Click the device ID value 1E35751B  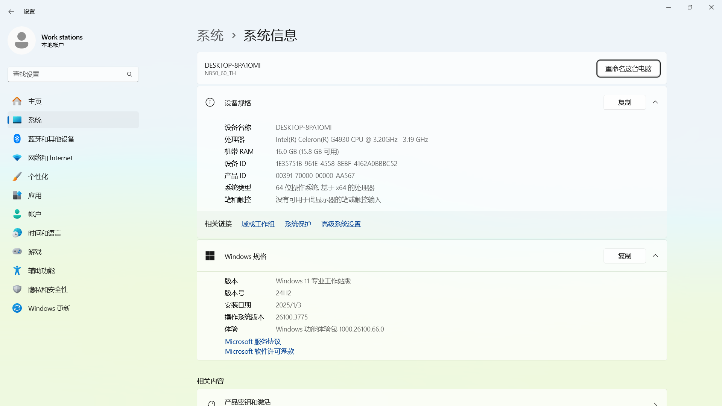(336, 164)
